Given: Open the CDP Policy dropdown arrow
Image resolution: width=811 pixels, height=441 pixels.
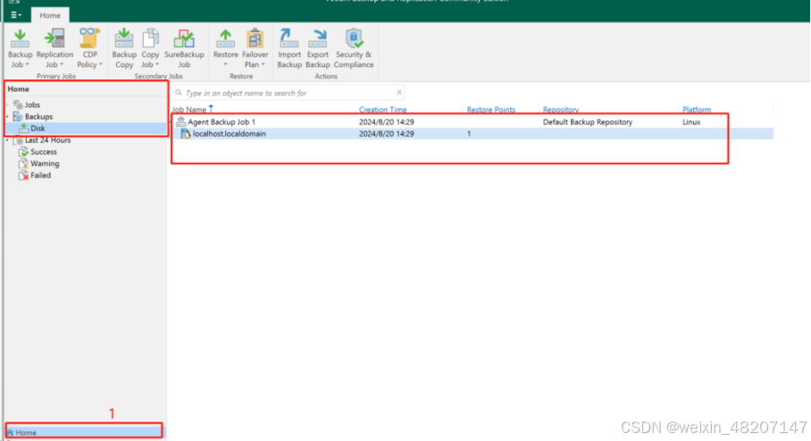Looking at the screenshot, I should [x=100, y=64].
